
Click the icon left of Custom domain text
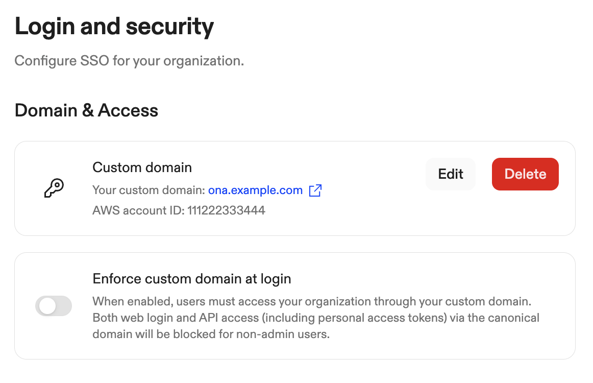pos(53,188)
